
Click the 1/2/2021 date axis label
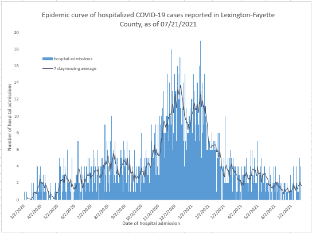(x=186, y=212)
